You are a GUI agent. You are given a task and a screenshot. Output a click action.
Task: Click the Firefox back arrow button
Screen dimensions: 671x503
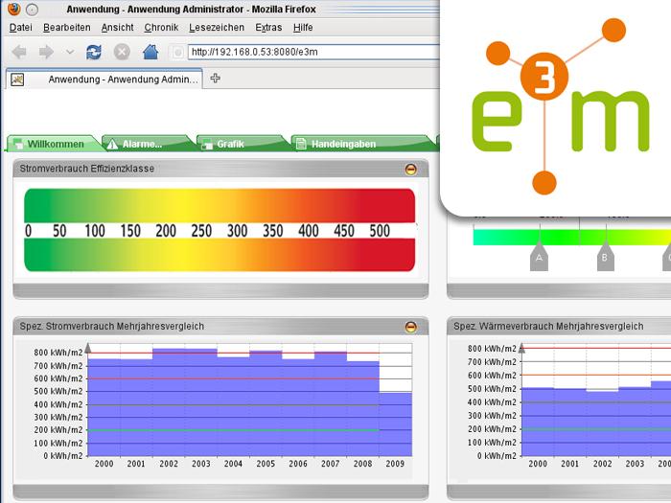19,52
